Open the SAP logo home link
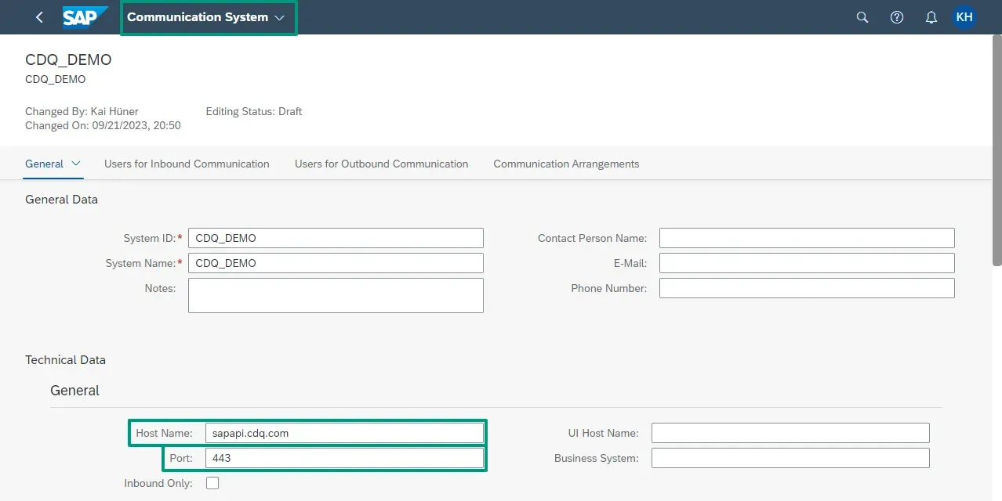Screen dimensions: 1002x501 85,17
